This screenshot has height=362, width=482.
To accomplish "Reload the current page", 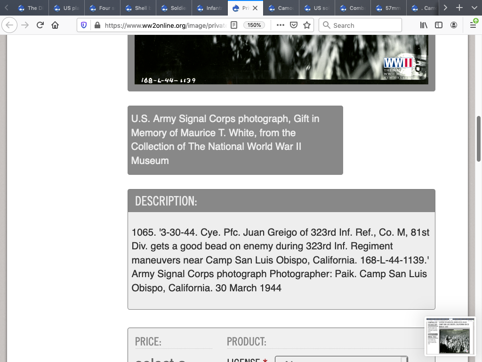I will tap(40, 25).
